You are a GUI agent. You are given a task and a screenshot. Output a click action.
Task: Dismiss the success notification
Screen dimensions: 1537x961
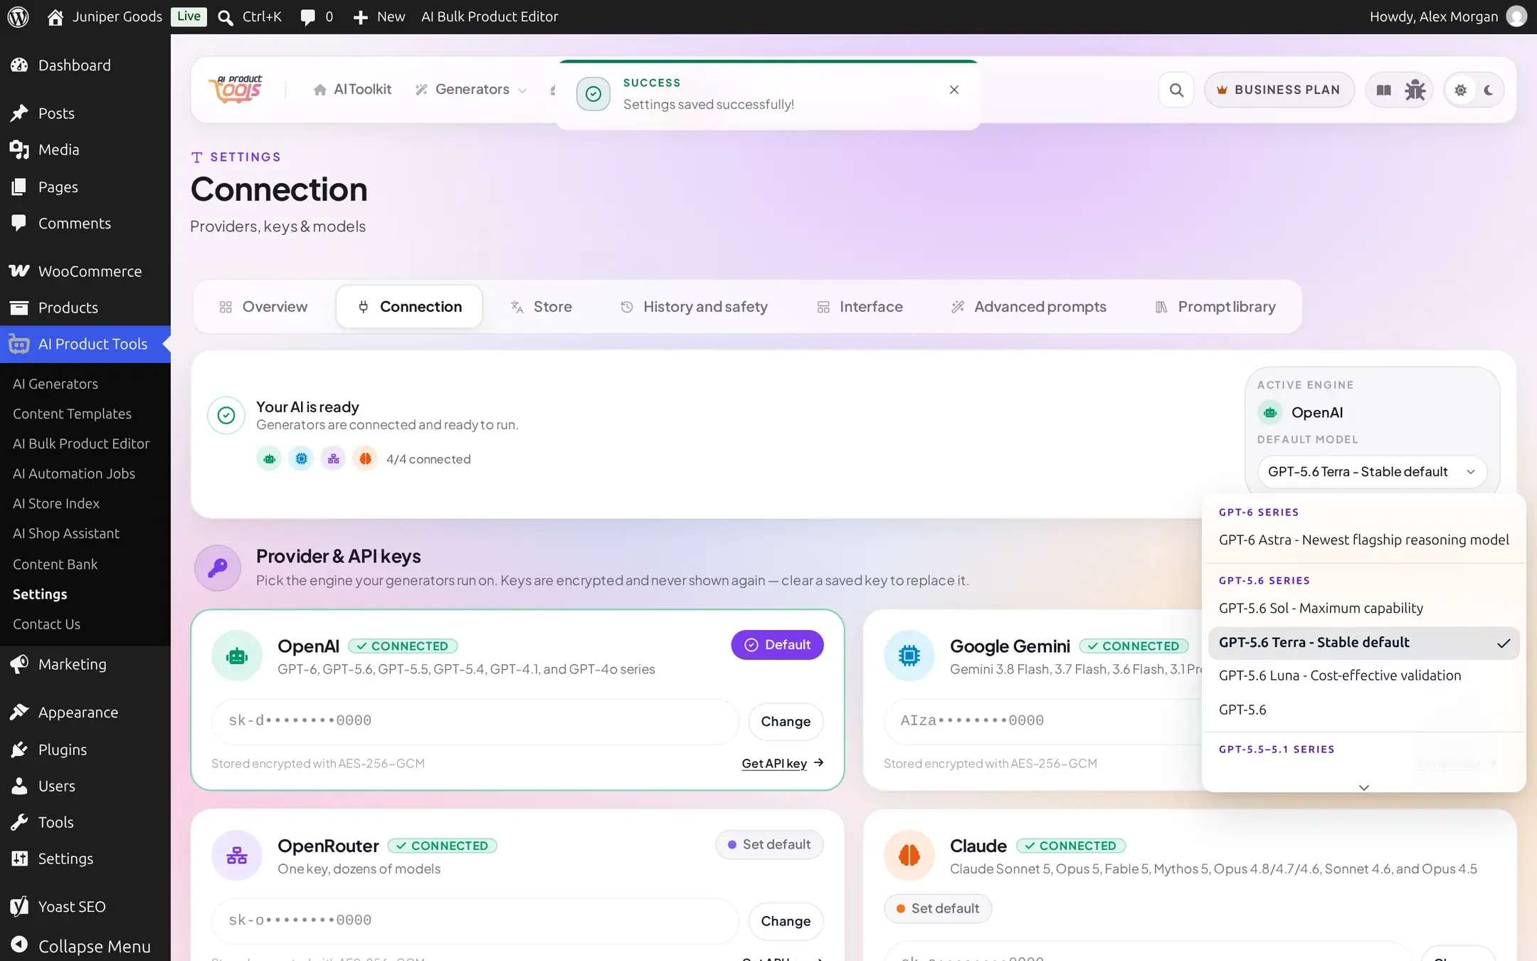coord(954,90)
